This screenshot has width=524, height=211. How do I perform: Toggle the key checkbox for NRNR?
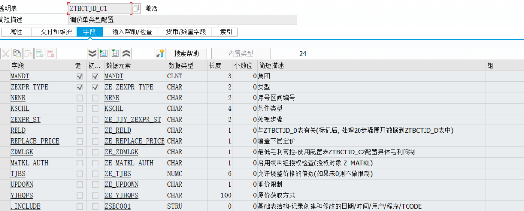80,98
